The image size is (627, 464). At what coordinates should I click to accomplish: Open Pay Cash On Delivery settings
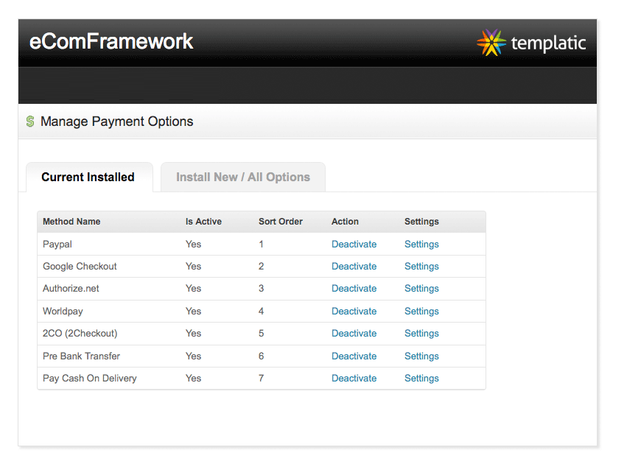421,379
